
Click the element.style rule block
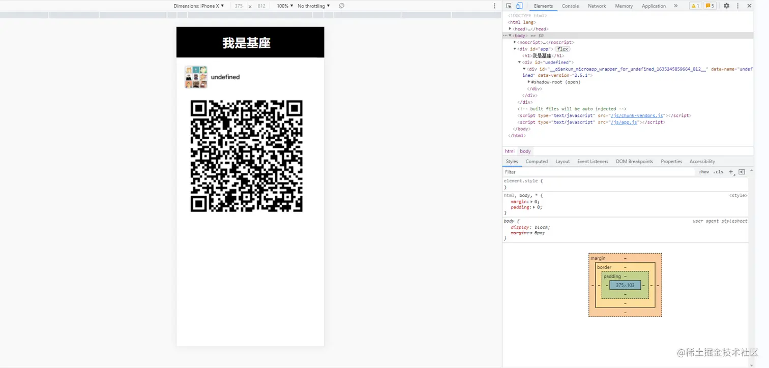[x=626, y=184]
